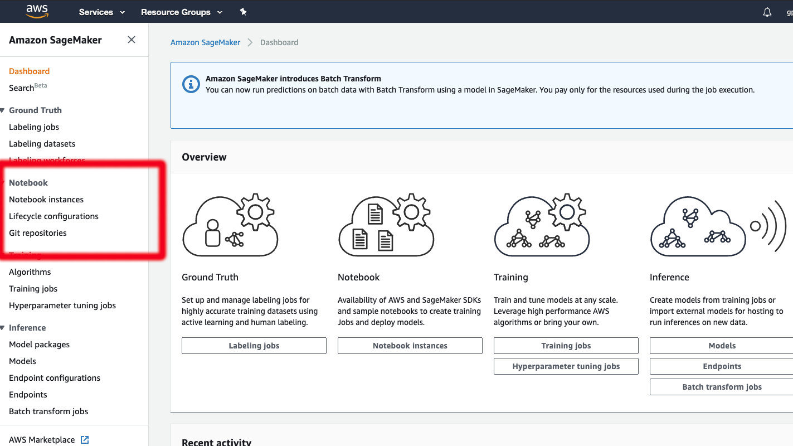This screenshot has width=793, height=446.
Task: Click the Models overview button
Action: 722,346
